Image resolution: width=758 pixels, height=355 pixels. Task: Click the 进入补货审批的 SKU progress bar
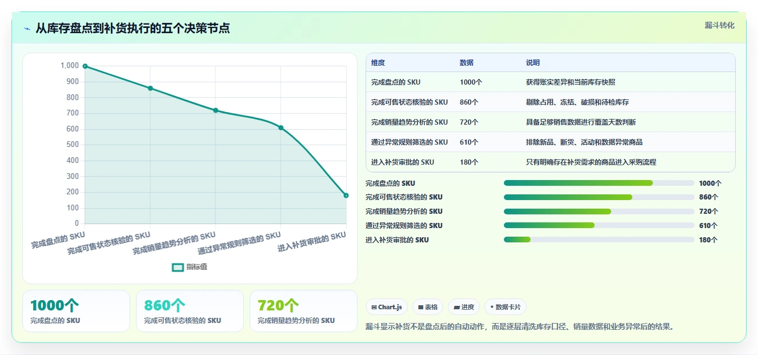pyautogui.click(x=599, y=240)
